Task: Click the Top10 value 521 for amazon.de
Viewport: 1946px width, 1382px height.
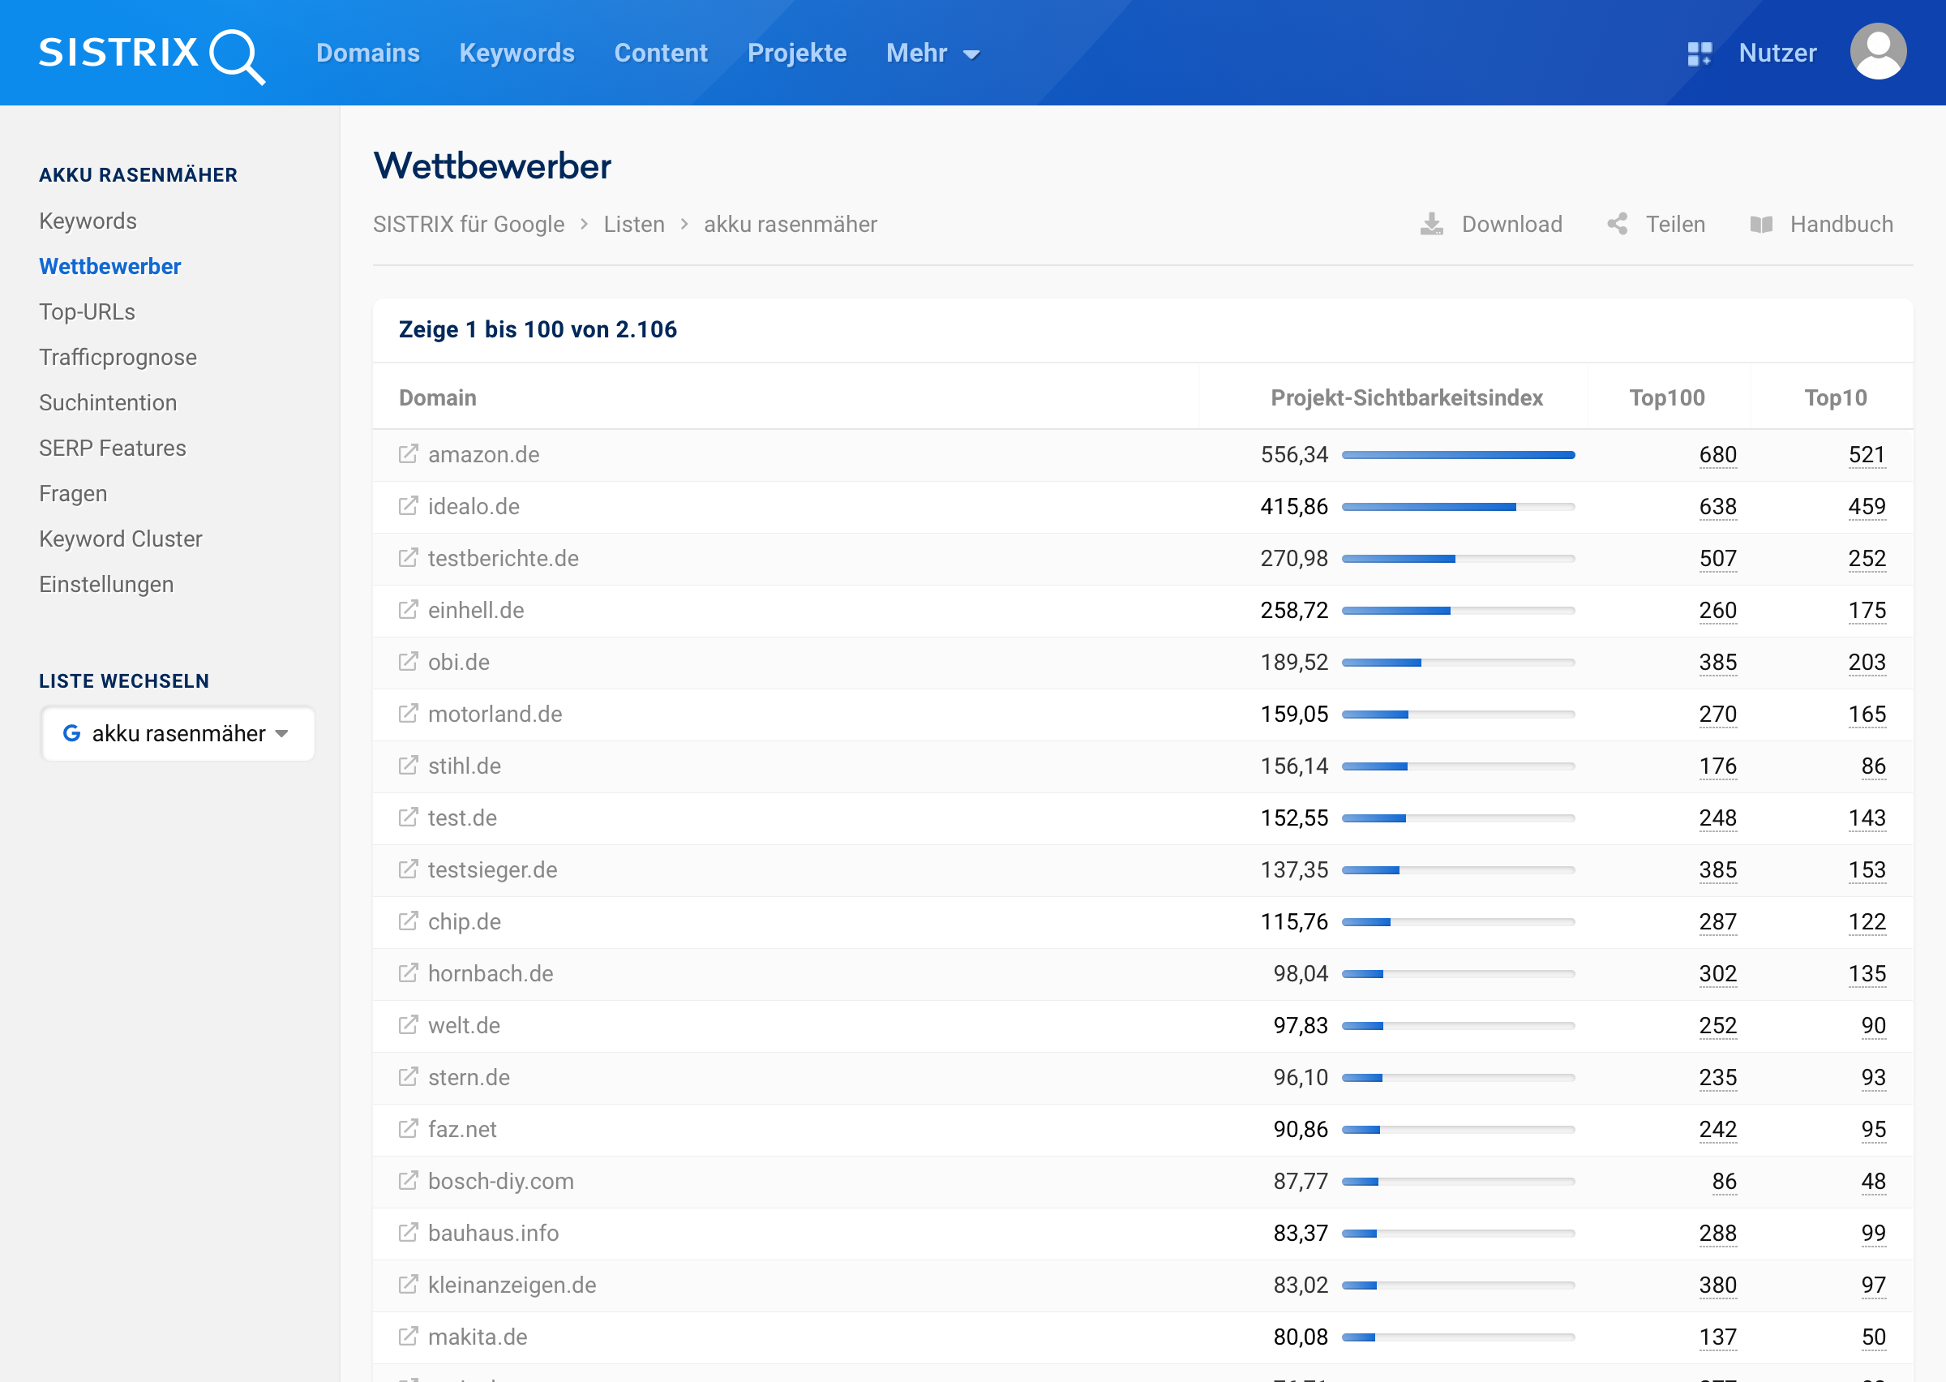Action: click(1866, 455)
